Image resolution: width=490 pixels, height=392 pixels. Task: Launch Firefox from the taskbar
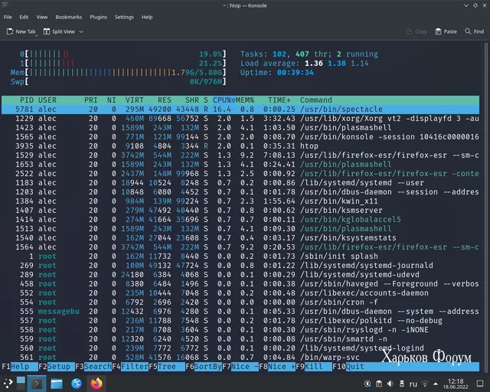coord(96,384)
